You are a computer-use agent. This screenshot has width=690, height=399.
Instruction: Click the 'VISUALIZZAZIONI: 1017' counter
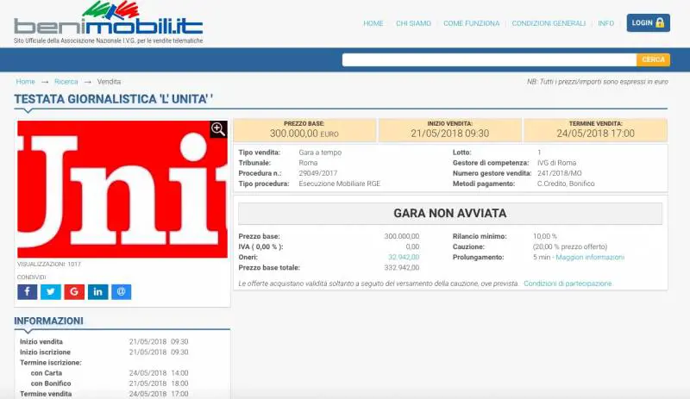(x=49, y=265)
